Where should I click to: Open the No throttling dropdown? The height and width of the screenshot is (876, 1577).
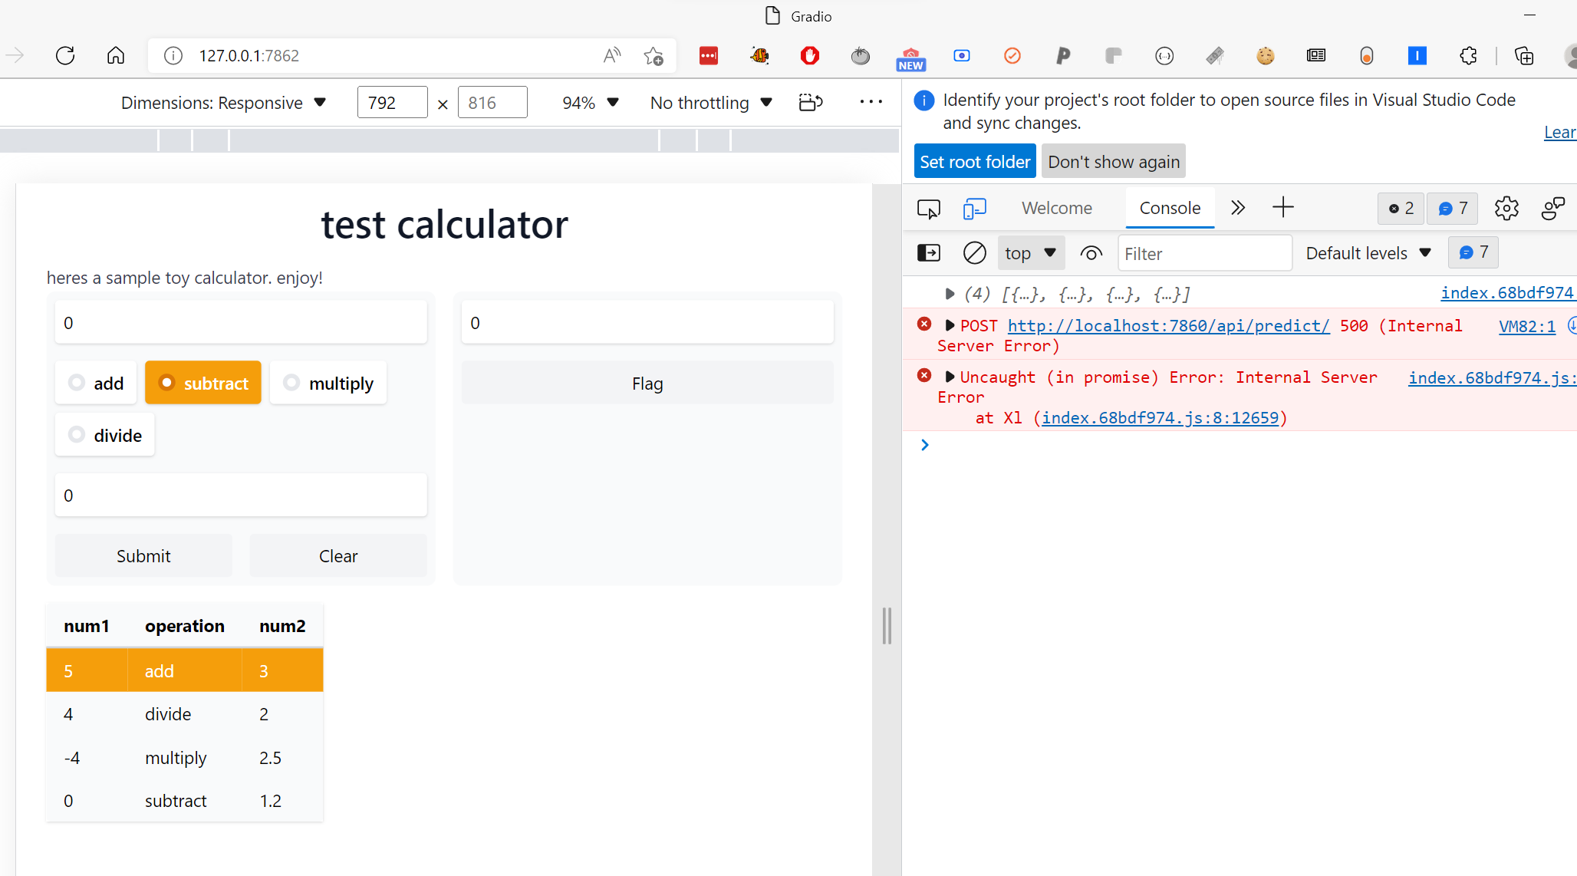pos(709,102)
